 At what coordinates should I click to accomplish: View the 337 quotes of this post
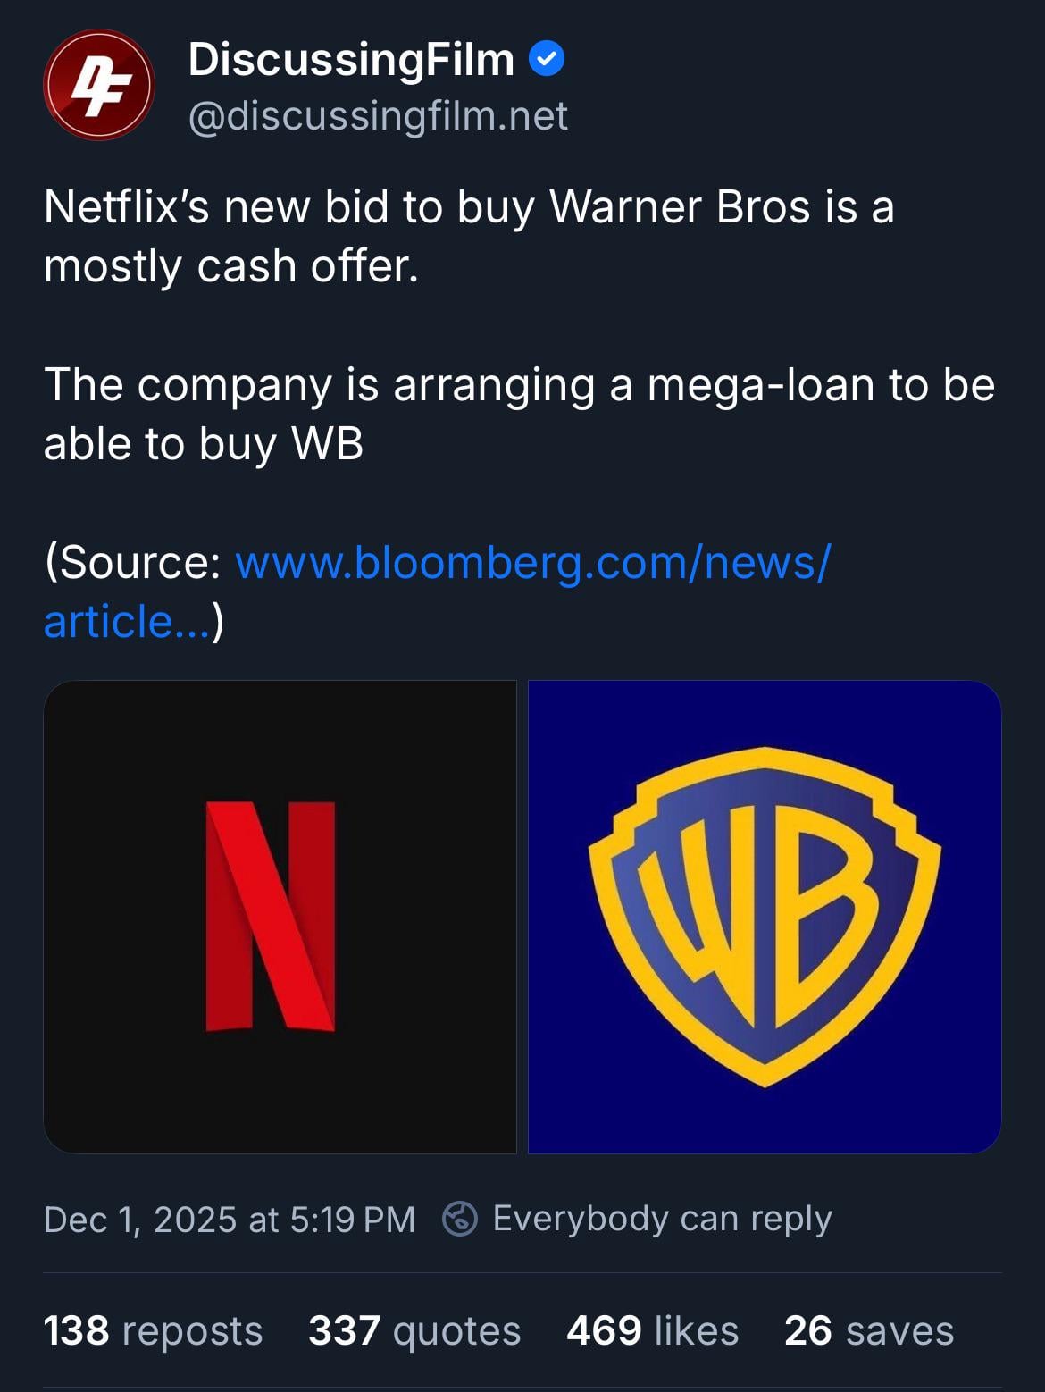(x=414, y=1330)
